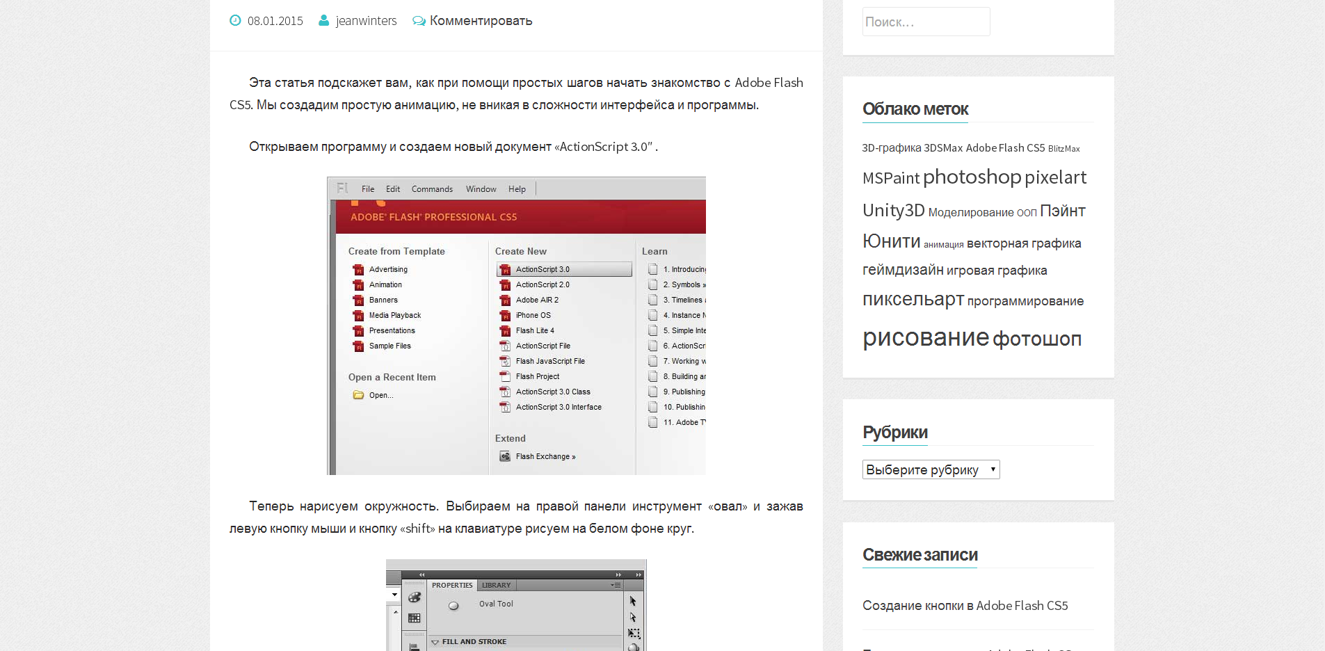This screenshot has height=651, width=1325.
Task: Click the Fl application logo icon
Action: pyautogui.click(x=342, y=188)
